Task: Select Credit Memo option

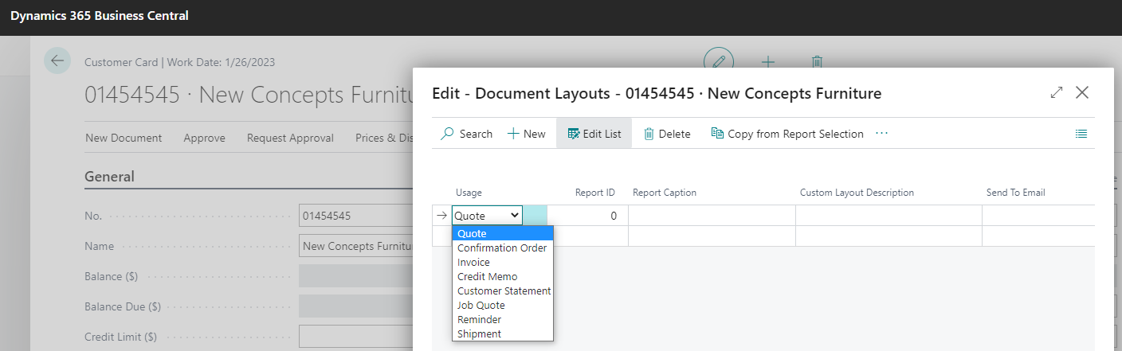Action: click(x=503, y=276)
